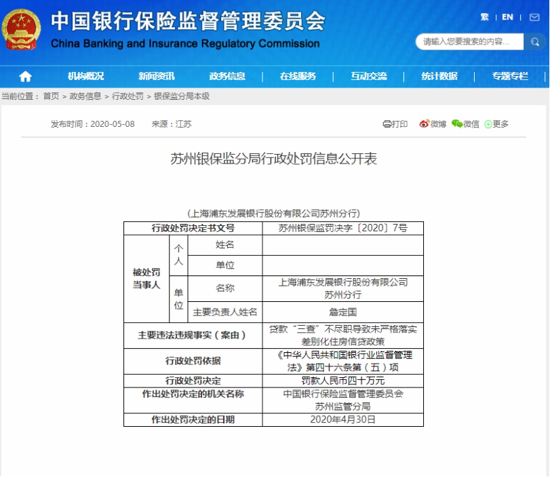Focus the site search input field
Viewport: 550px width, 477px height.
coord(470,42)
